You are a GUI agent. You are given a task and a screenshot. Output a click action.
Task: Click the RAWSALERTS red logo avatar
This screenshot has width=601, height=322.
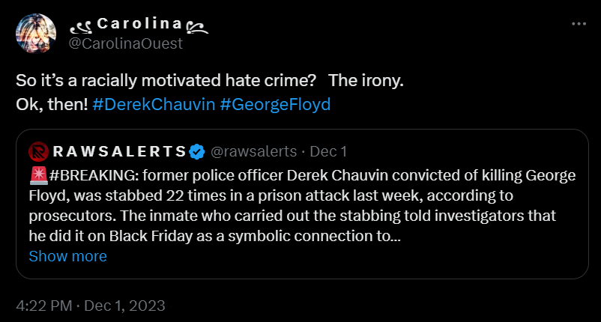[37, 152]
